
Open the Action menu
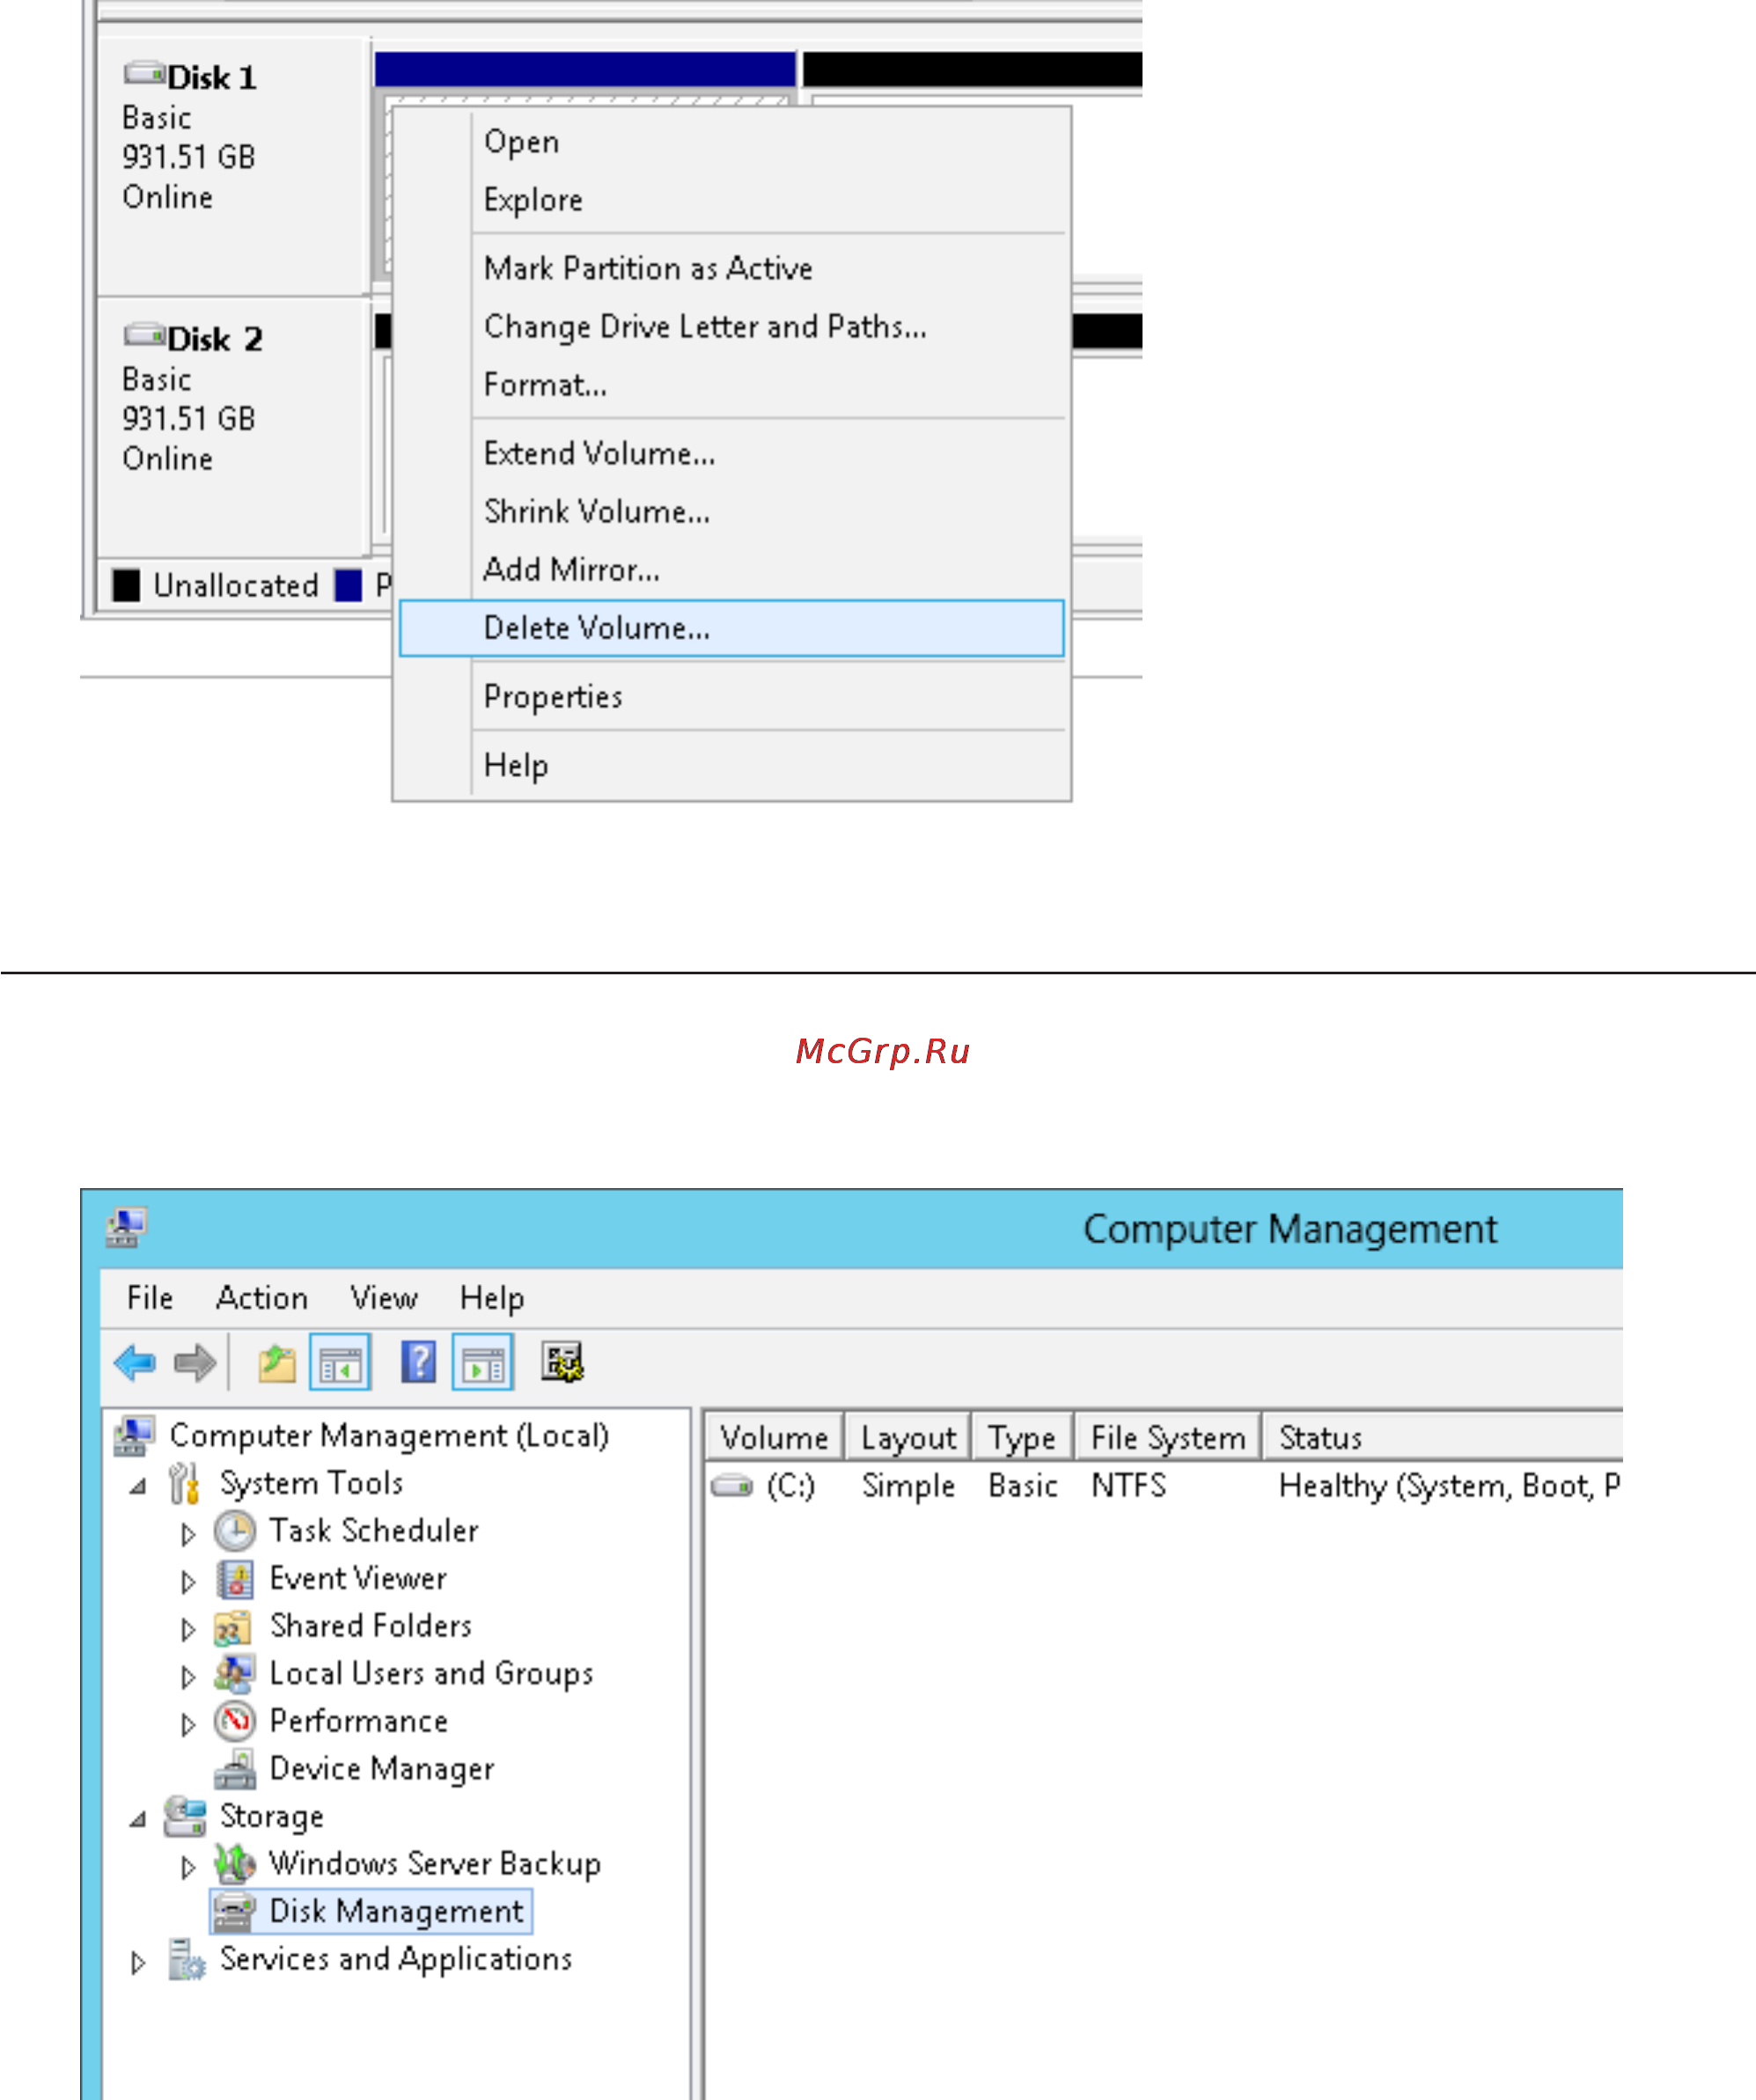(262, 1298)
